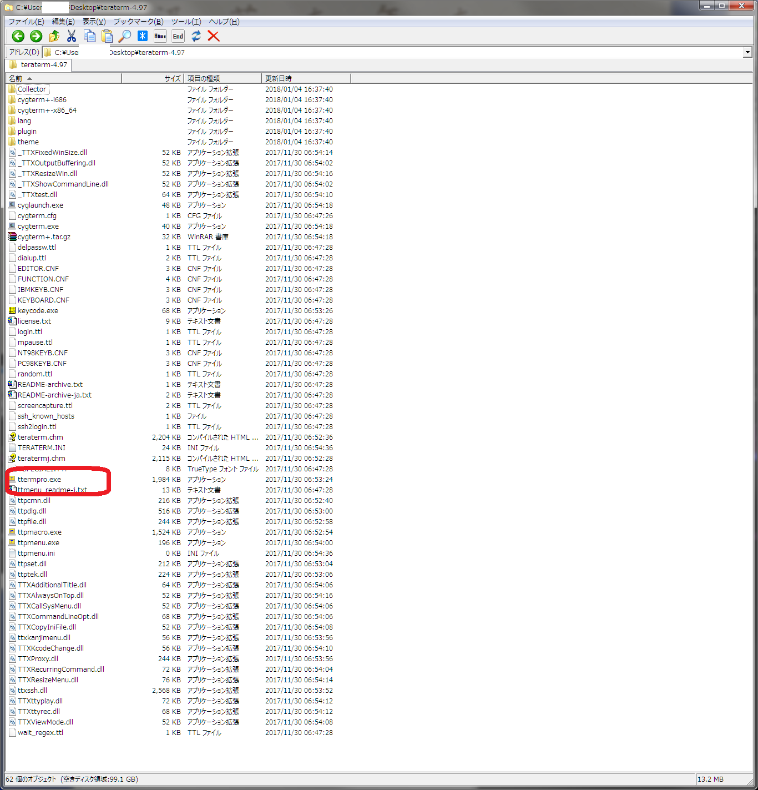Delete selection with the red X icon
Viewport: 758px width, 790px height.
[214, 36]
